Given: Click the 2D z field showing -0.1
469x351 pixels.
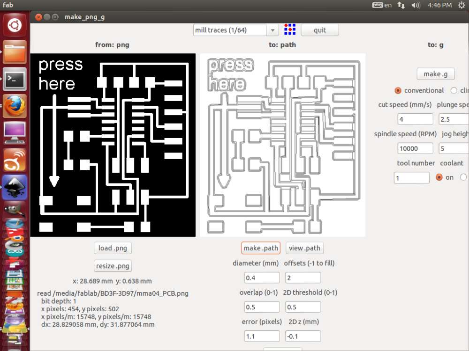Looking at the screenshot, I should [303, 336].
